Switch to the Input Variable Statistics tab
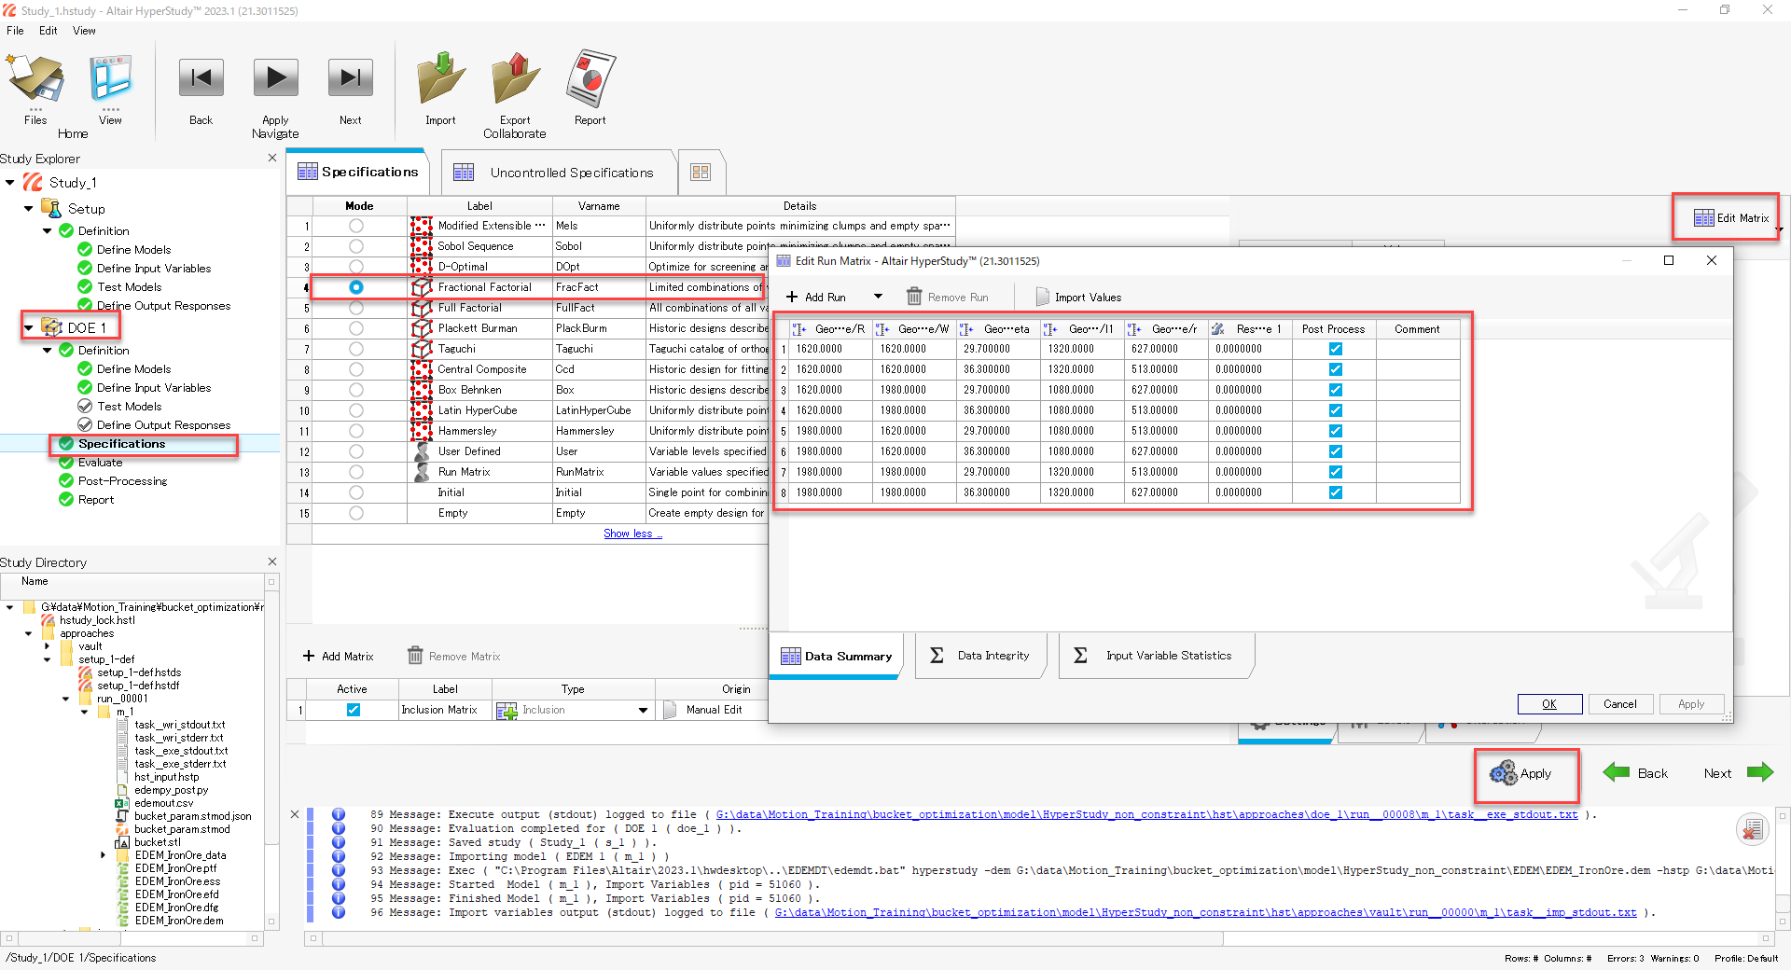 1156,656
